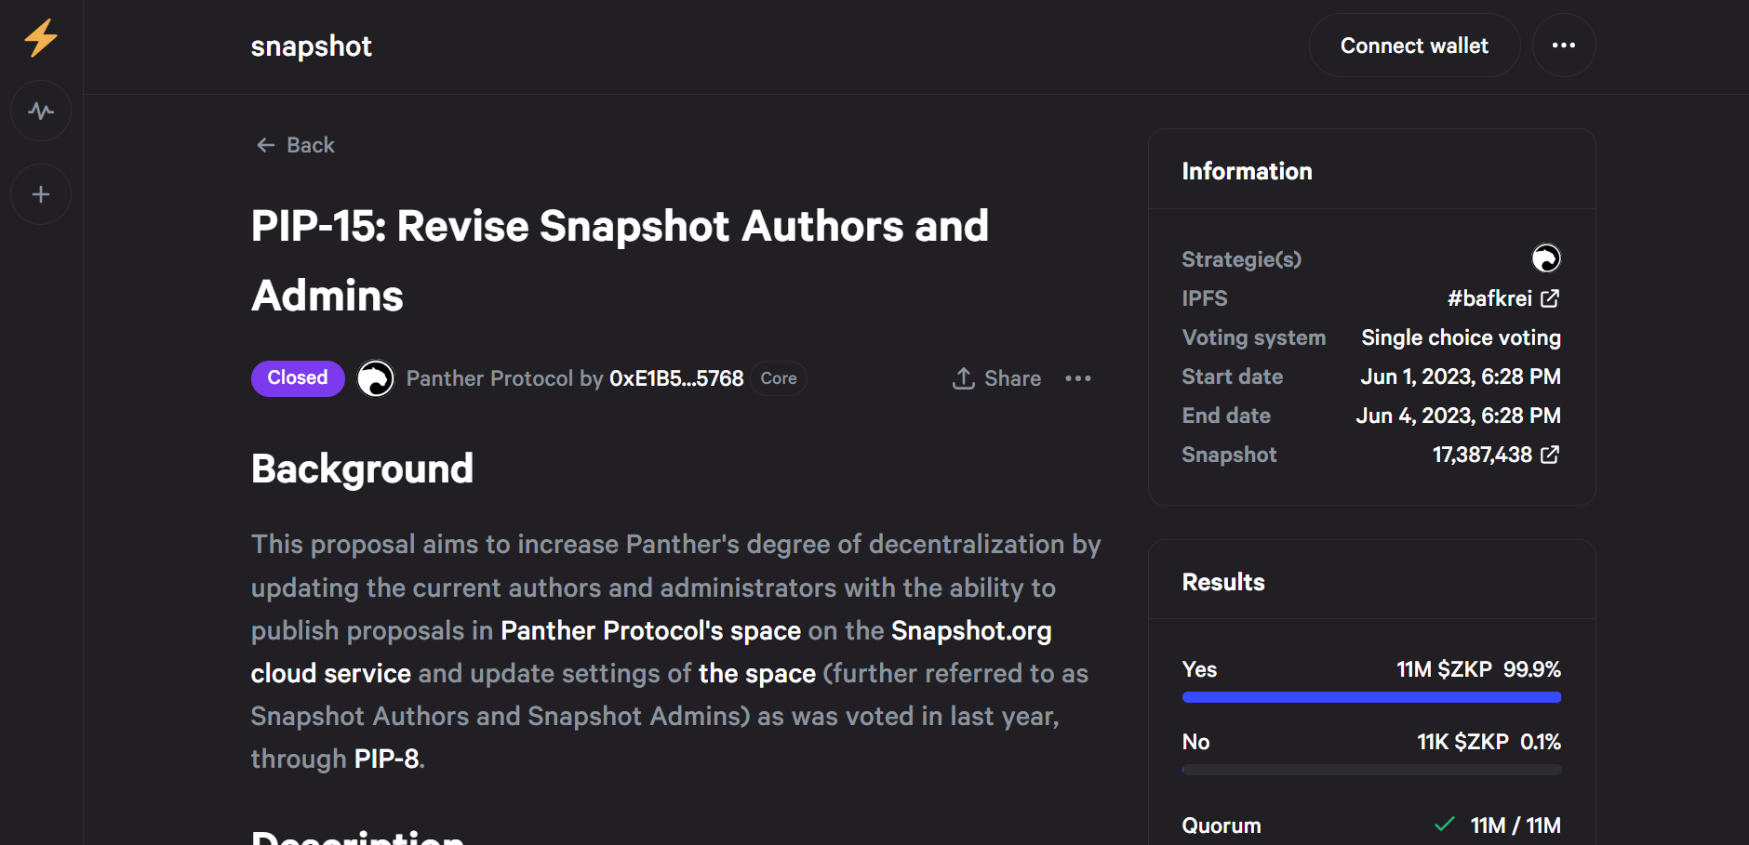This screenshot has height=845, width=1749.
Task: Click the end date Jun 4, 2023, 6:28 PM
Action: [1458, 416]
